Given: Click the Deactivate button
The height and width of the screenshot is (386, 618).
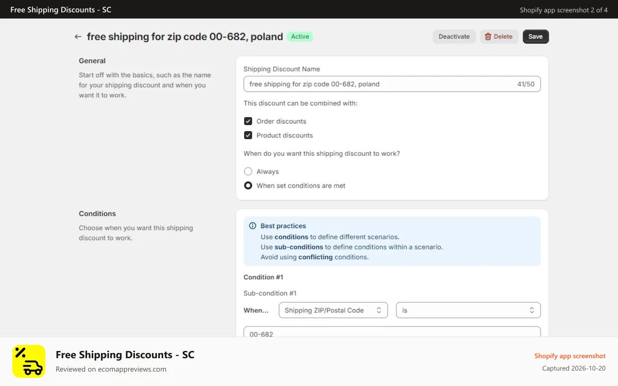Looking at the screenshot, I should point(454,37).
